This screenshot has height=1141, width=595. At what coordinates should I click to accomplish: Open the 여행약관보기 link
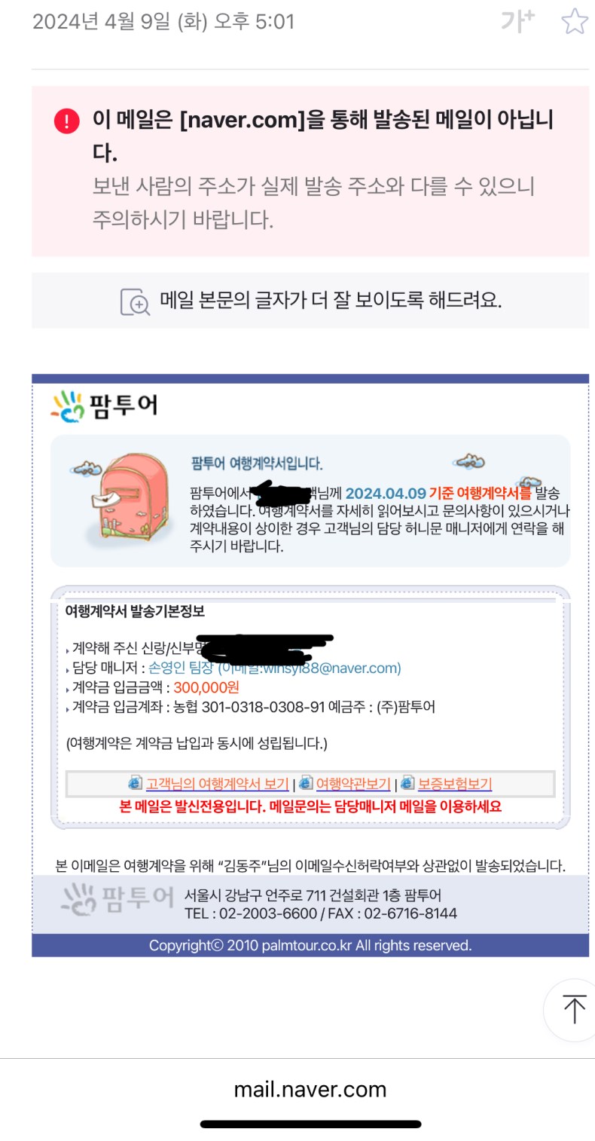click(353, 784)
